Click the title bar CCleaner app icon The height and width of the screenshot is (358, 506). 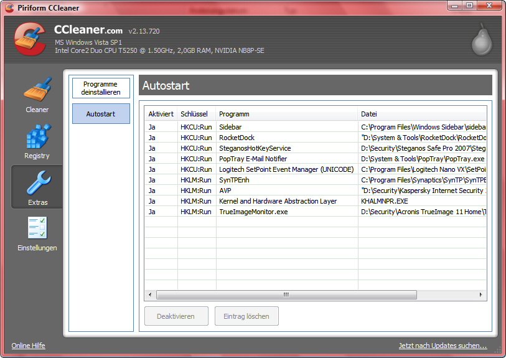click(9, 7)
